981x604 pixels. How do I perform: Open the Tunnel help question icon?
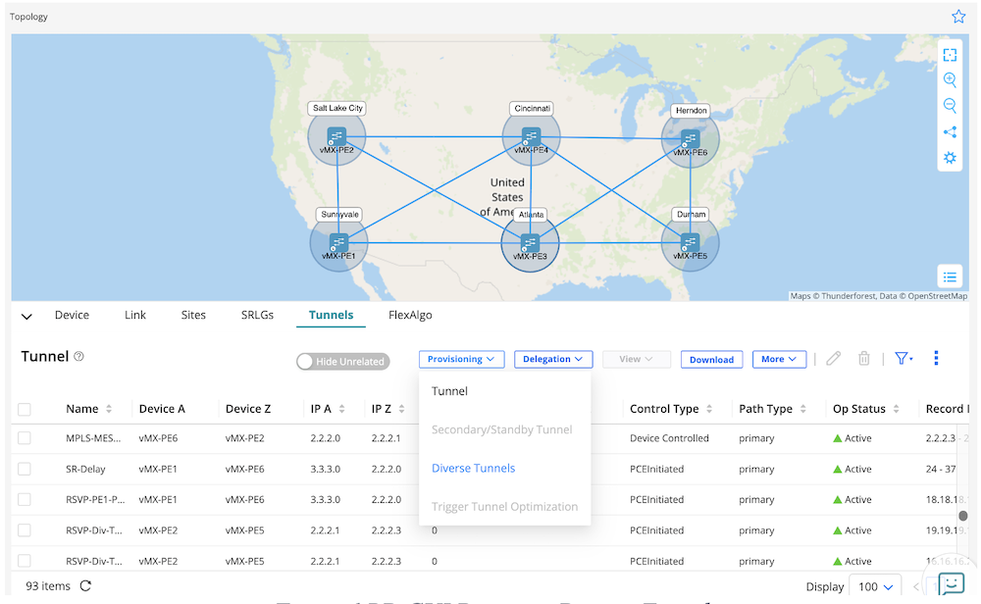click(x=78, y=356)
